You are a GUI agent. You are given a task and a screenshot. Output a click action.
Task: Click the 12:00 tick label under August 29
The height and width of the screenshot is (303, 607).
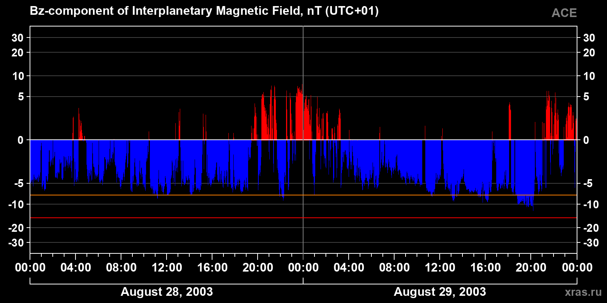pos(440,267)
